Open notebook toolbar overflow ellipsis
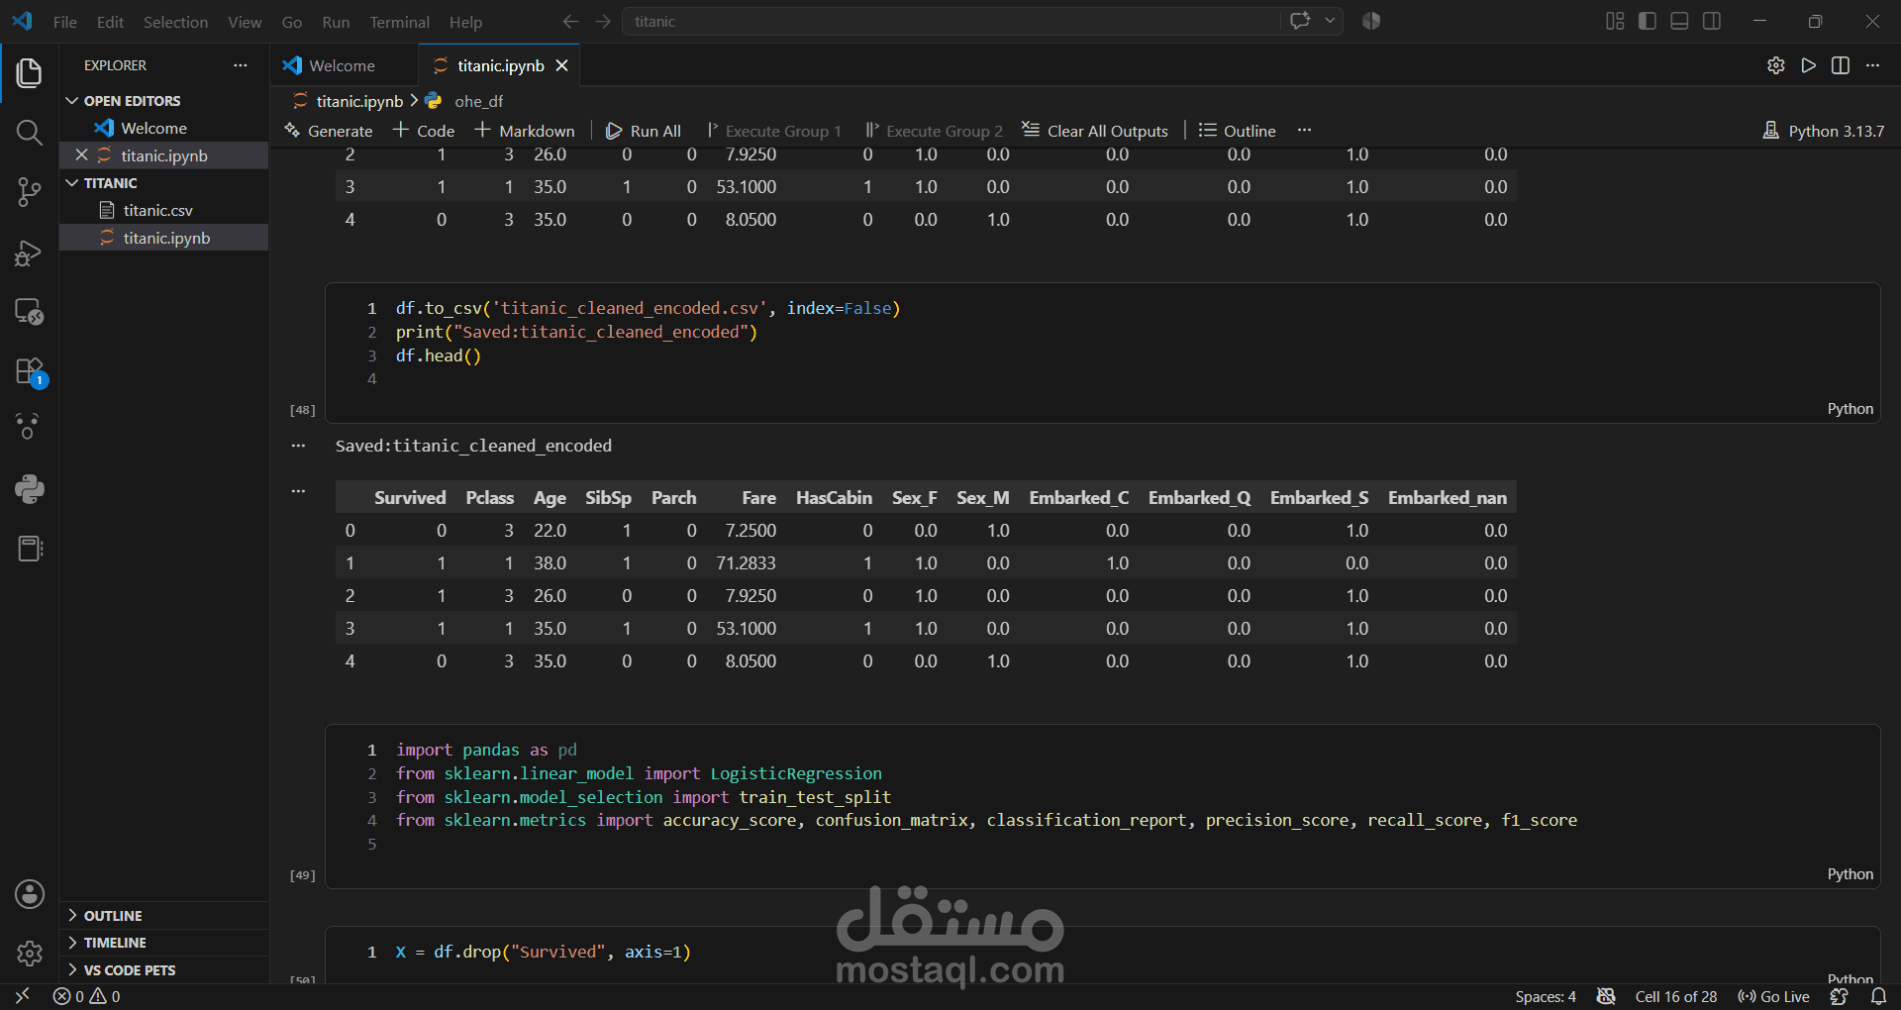The image size is (1901, 1010). point(1304,131)
